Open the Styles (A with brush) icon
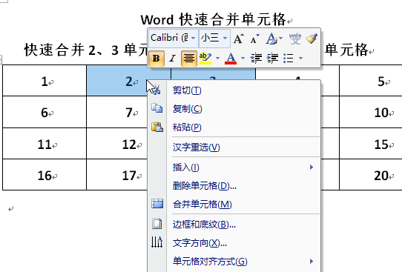Viewport: 402px width, 272px height. click(x=271, y=39)
